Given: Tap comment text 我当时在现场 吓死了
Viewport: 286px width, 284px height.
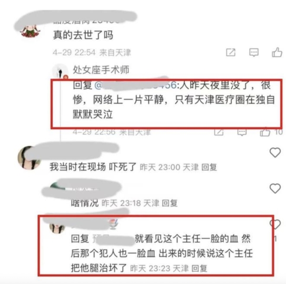Looking at the screenshot, I should click(93, 167).
